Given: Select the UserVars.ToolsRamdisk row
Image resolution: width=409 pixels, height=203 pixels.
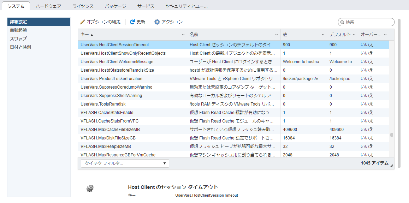Looking at the screenshot, I should point(233,104).
